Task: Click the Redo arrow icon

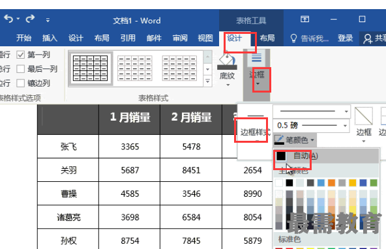Action: coord(30,19)
